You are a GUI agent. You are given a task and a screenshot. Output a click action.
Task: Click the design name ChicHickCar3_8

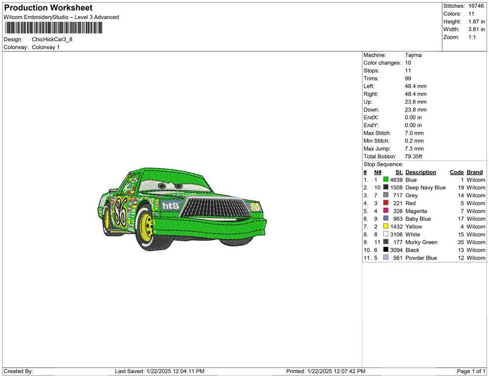tap(52, 39)
